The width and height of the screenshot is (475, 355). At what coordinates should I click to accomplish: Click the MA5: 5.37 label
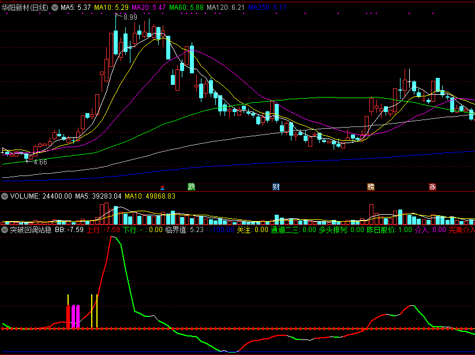[x=76, y=8]
